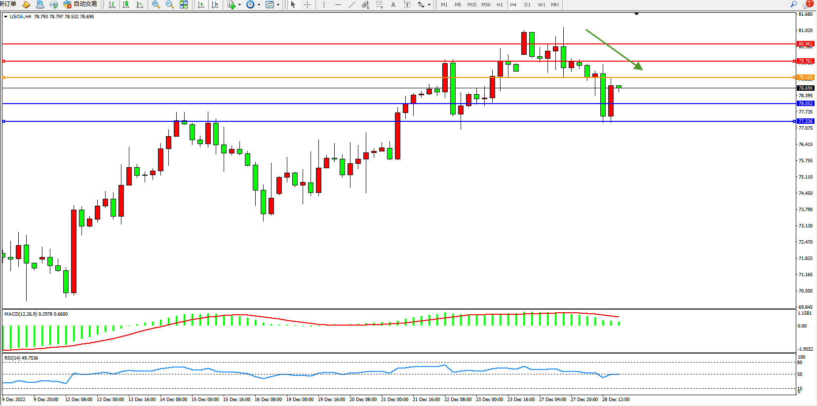
Task: Open the indicators list dropdown arrow
Action: click(240, 5)
